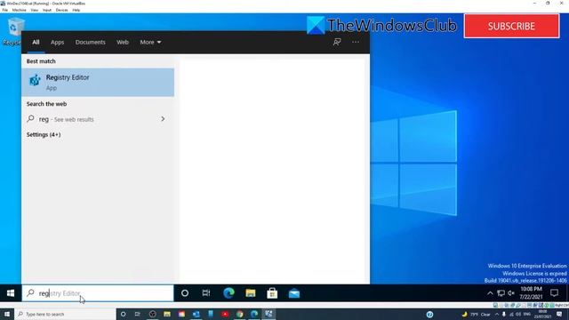569x320 pixels.
Task: Select 'reg - See web results' entry
Action: pos(98,119)
